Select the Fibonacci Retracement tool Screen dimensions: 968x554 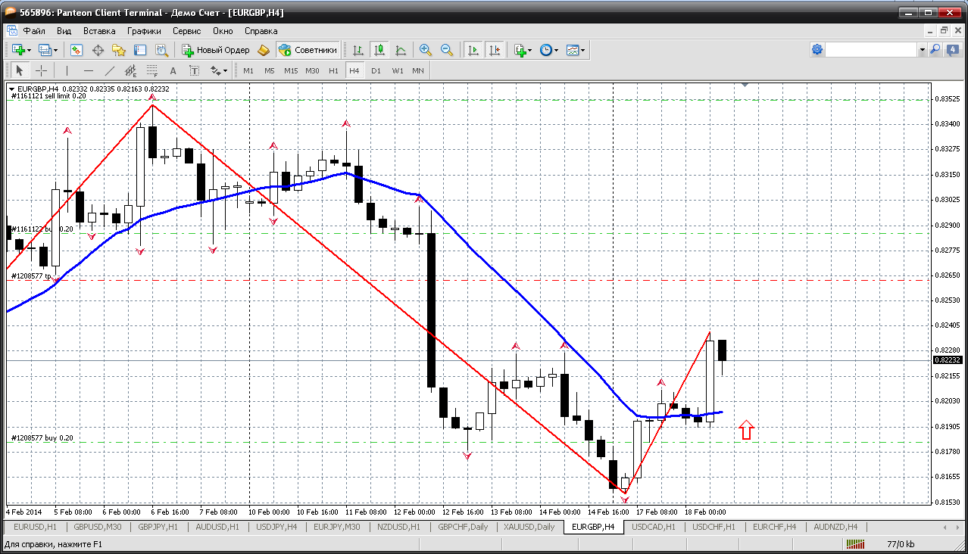coord(151,70)
